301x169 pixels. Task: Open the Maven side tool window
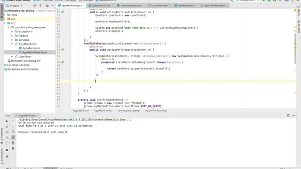(x=299, y=11)
